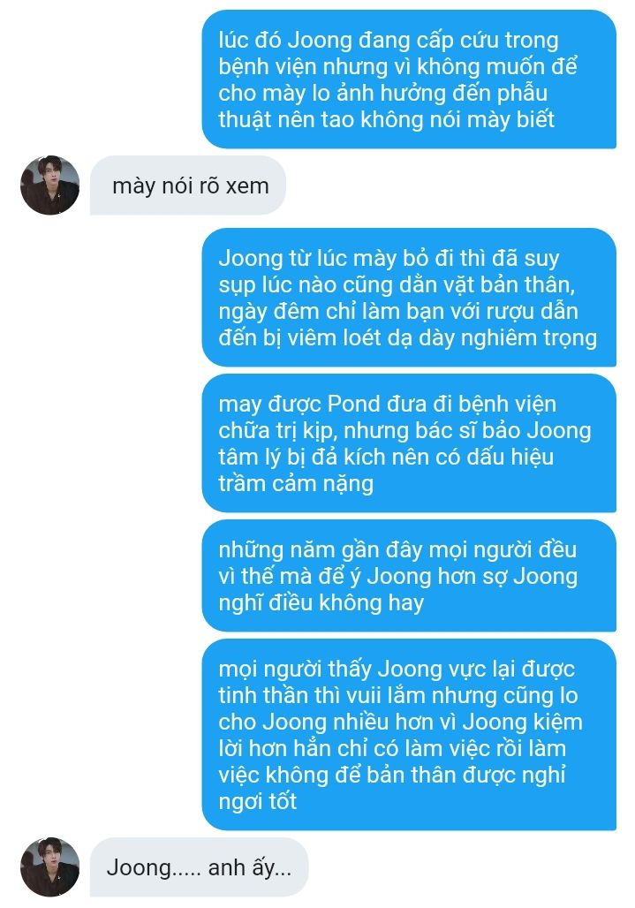Tap the blue message starting 'mọi người thấy Joong vực lại'
635x908 pixels.
(409, 734)
